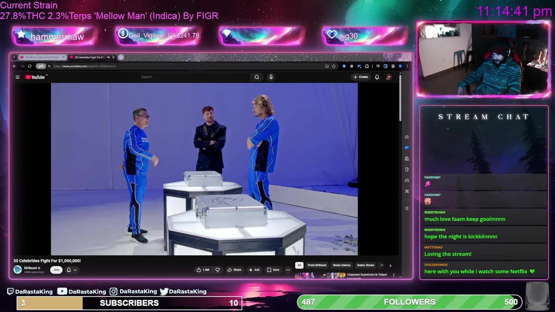Click the 'hammermaw' latest follower label
The height and width of the screenshot is (312, 555).
(x=57, y=37)
